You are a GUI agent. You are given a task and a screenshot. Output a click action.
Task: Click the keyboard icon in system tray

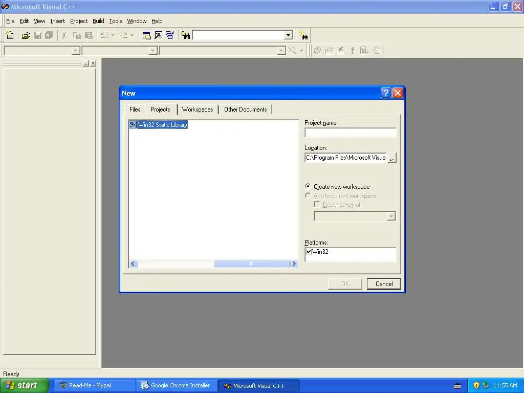click(457, 386)
